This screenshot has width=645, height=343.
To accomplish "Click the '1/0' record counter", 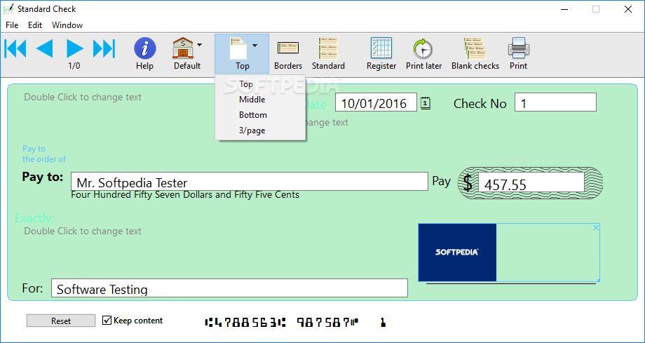I will [x=74, y=66].
